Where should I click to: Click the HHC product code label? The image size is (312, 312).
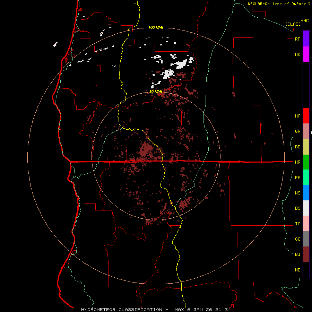(x=304, y=21)
